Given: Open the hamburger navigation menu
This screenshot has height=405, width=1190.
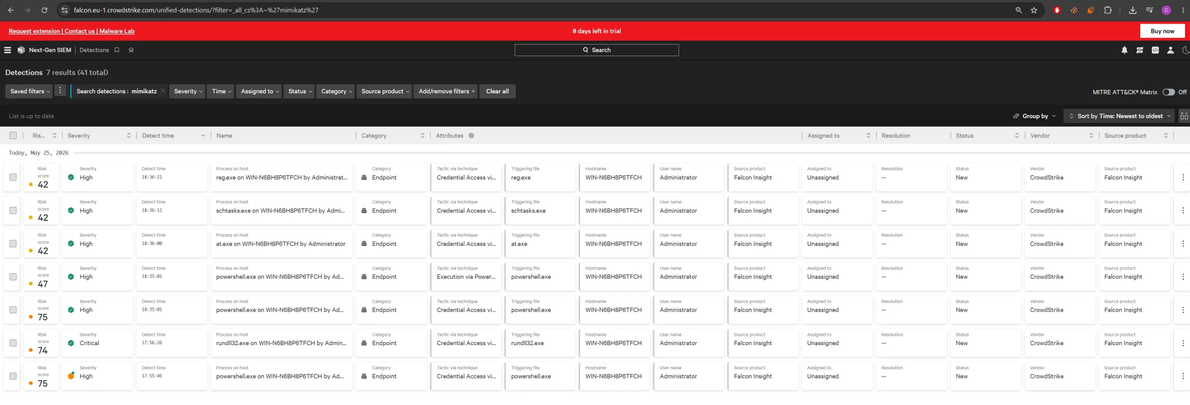Looking at the screenshot, I should 7,50.
